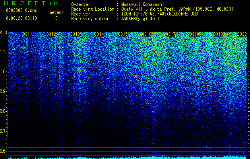Click the ICOM IC-575 receiver text
The width and height of the screenshot is (250, 159).
click(x=159, y=14)
